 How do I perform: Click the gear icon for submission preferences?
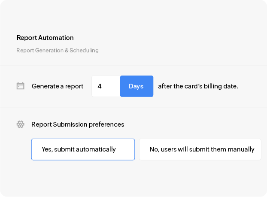(20, 124)
